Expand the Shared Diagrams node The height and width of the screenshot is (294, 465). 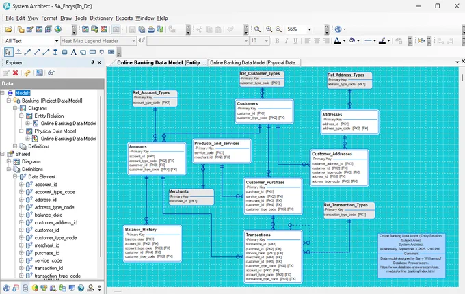(9, 161)
